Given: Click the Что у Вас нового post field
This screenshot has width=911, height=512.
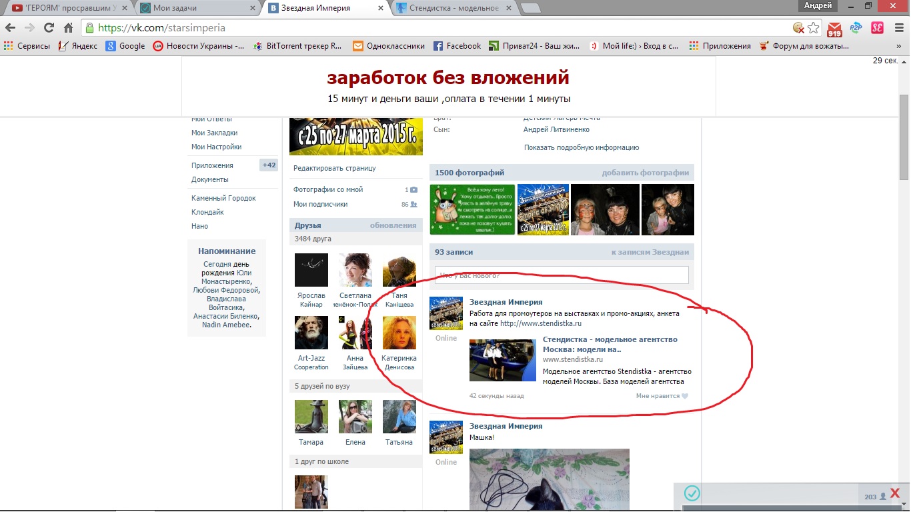Looking at the screenshot, I should click(x=562, y=275).
